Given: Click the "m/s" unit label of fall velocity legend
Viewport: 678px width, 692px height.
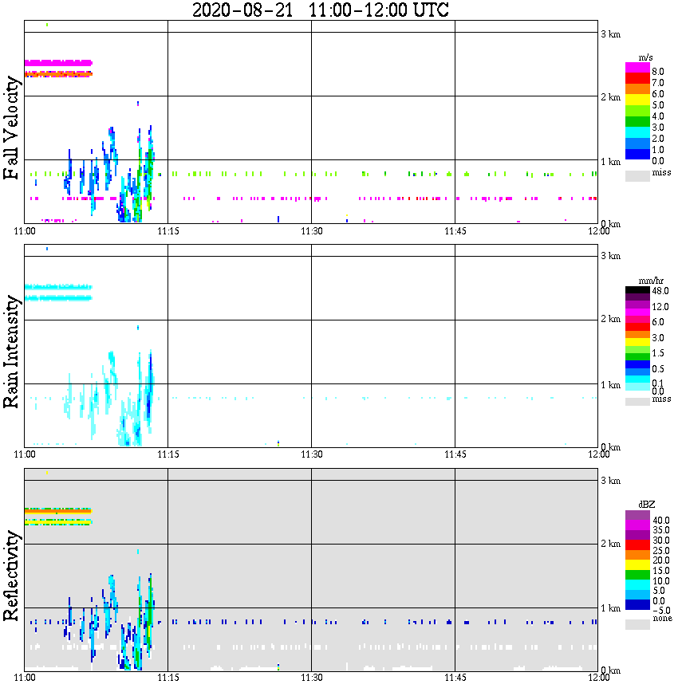Looking at the screenshot, I should click(645, 58).
